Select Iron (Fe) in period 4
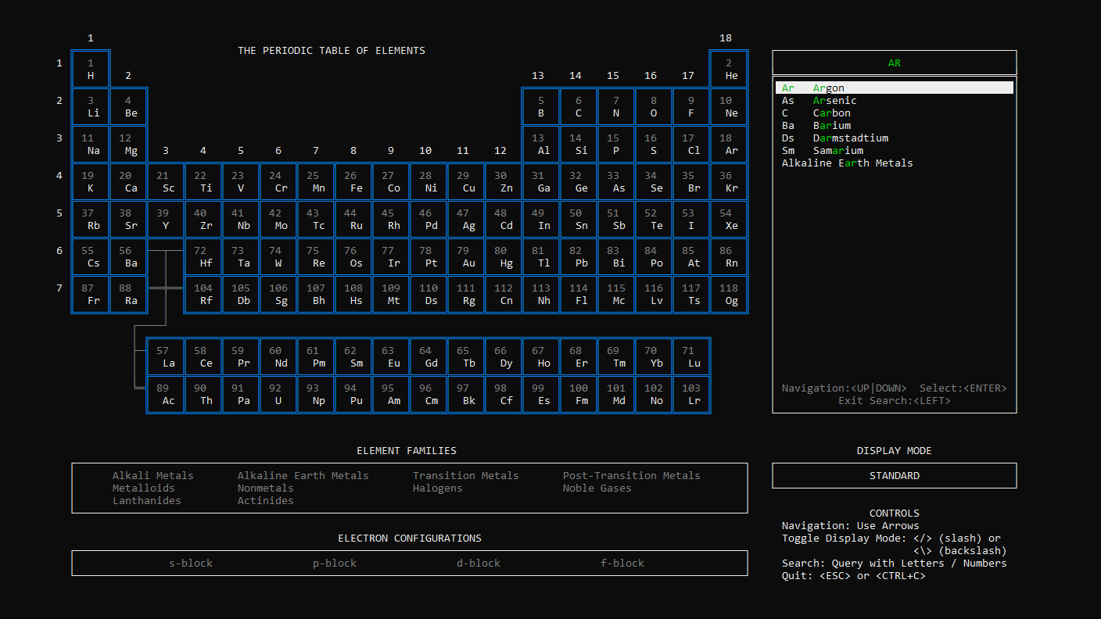The height and width of the screenshot is (619, 1101). point(353,181)
